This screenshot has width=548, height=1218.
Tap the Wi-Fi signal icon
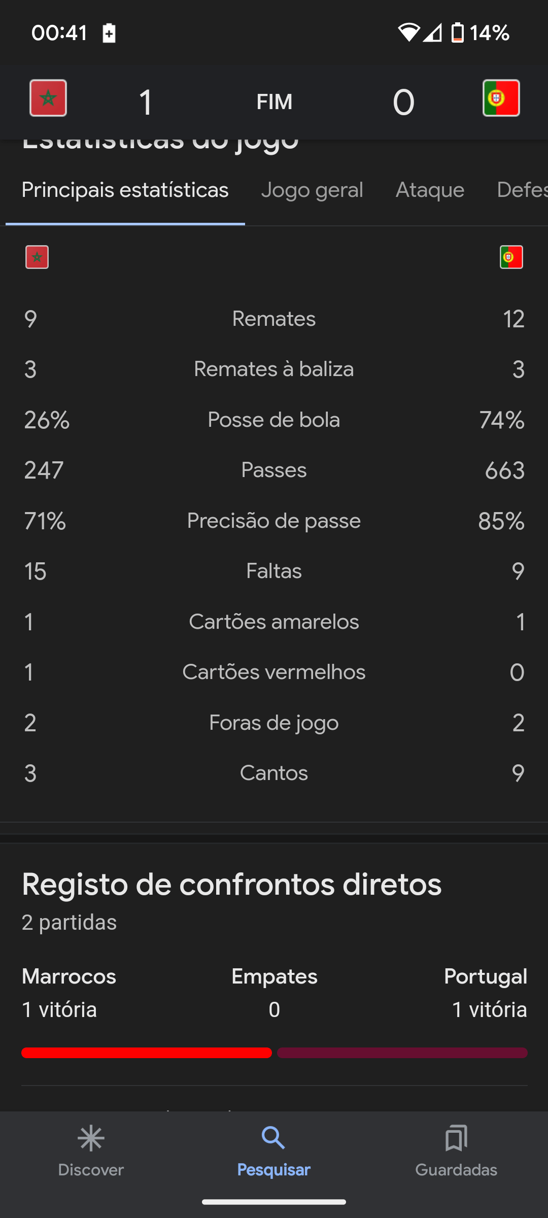408,33
